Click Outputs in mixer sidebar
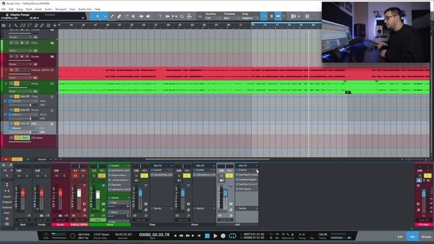Image resolution: width=434 pixels, height=244 pixels. point(7,202)
